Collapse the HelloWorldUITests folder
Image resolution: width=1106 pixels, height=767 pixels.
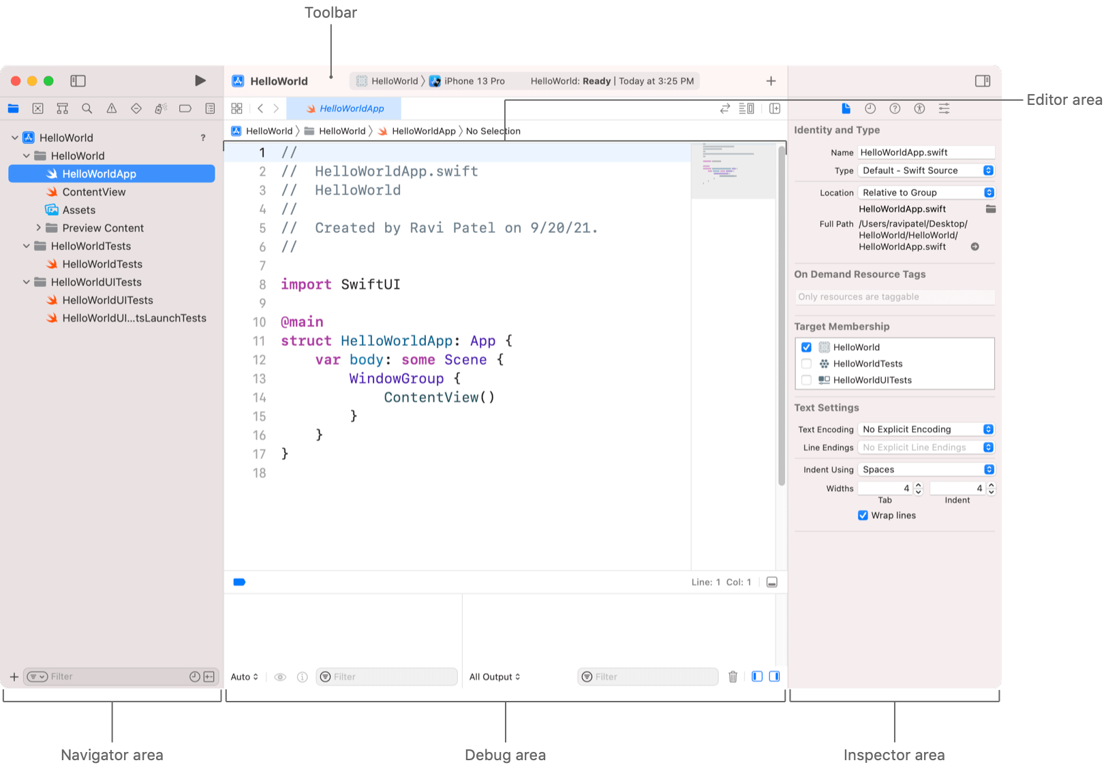pos(27,282)
